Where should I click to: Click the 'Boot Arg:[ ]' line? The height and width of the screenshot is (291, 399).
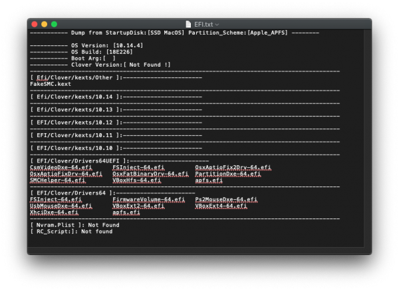[93, 58]
